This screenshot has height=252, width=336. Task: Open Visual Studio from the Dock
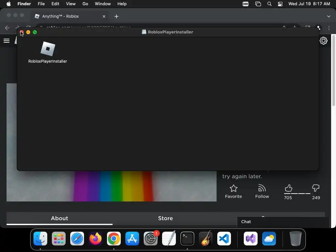(x=250, y=239)
